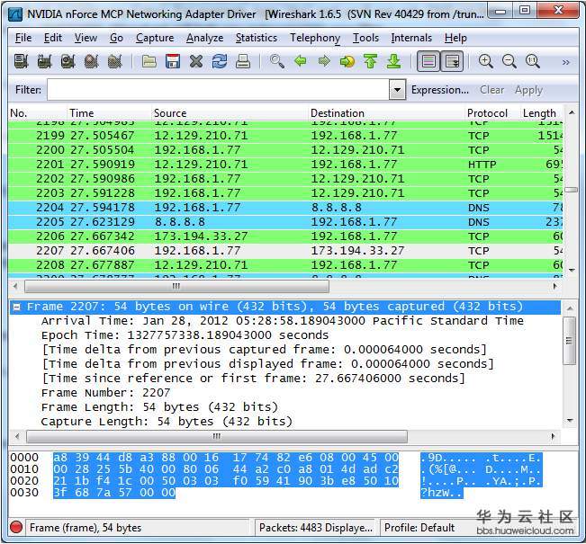Open the Go menu

point(116,38)
